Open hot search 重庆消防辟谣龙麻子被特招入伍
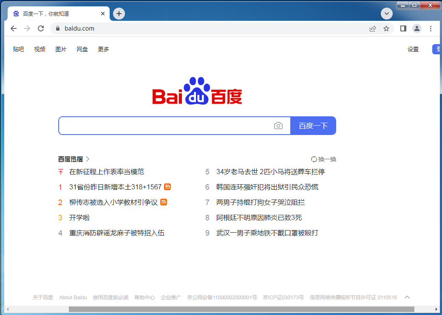This screenshot has width=442, height=315. click(117, 233)
